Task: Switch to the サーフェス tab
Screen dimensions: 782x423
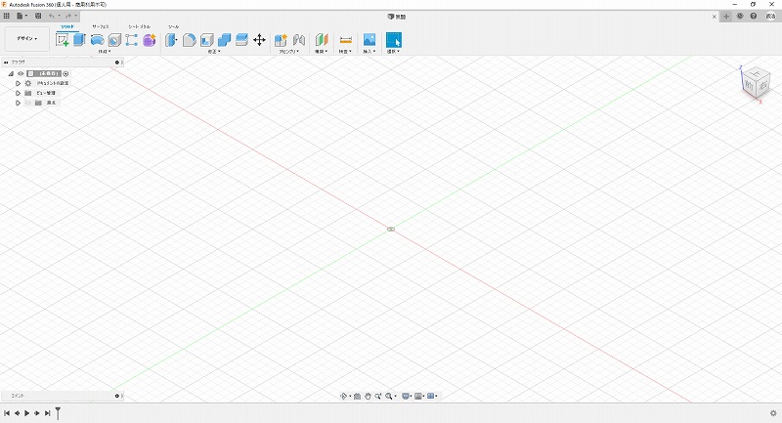Action: pyautogui.click(x=101, y=26)
